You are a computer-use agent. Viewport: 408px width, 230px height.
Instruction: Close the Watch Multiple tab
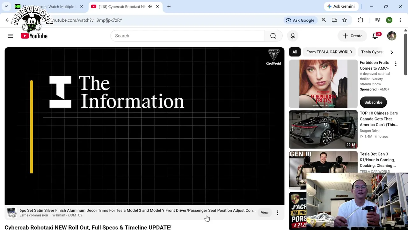click(82, 6)
